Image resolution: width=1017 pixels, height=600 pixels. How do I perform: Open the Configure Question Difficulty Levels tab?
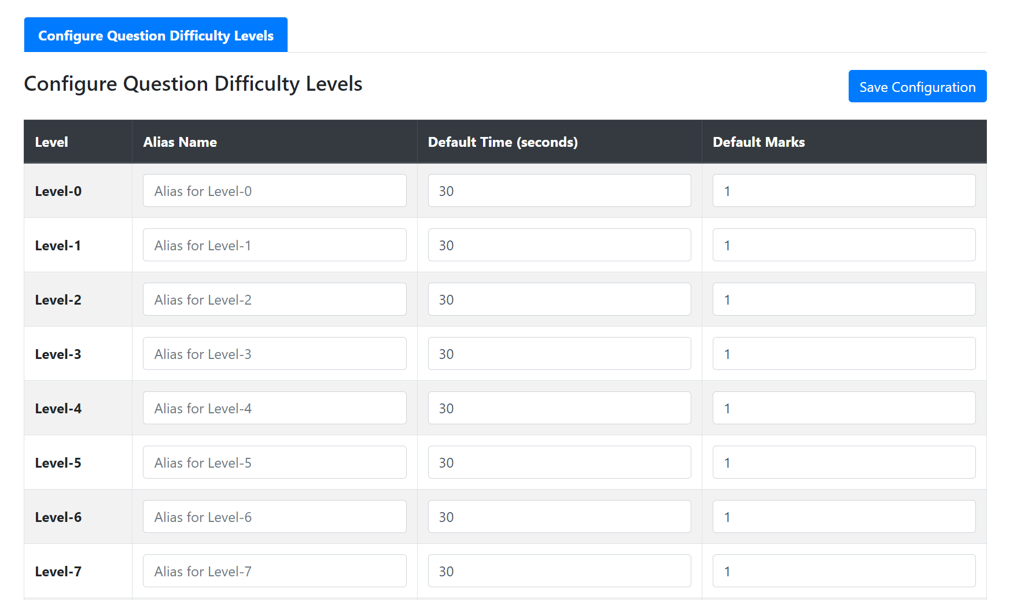click(156, 35)
